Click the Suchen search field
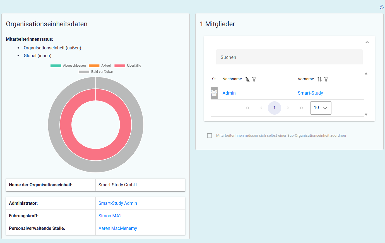The width and height of the screenshot is (385, 243). click(289, 57)
